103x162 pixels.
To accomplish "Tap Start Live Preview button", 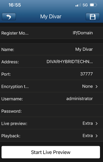I will 51,152.
